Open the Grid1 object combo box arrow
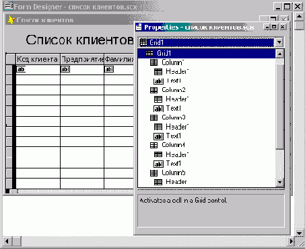The height and width of the screenshot is (249, 305). [x=279, y=42]
